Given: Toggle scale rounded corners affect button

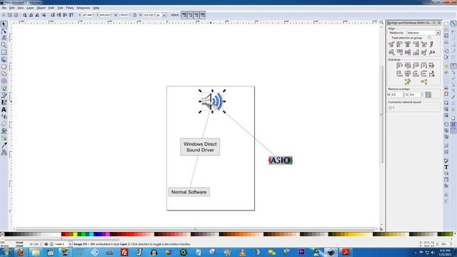Looking at the screenshot, I should click(190, 15).
